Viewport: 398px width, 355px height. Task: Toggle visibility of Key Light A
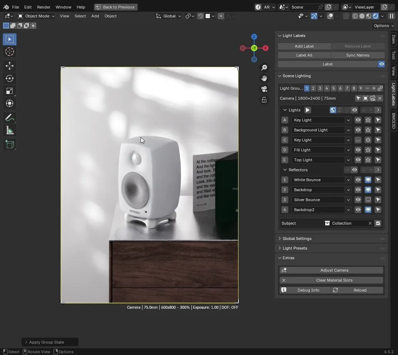pos(358,120)
